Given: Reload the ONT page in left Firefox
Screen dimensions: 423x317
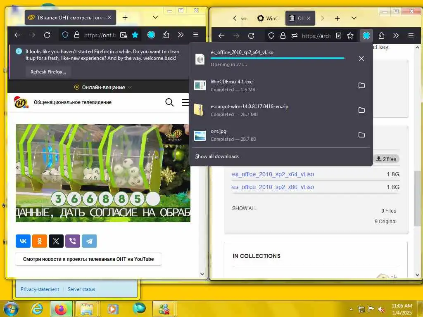Looking at the screenshot, I should tap(47, 35).
